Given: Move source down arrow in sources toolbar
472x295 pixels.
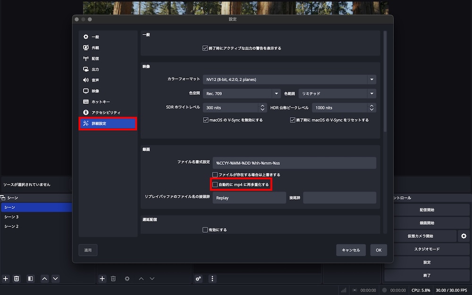Looking at the screenshot, I should click(x=152, y=279).
